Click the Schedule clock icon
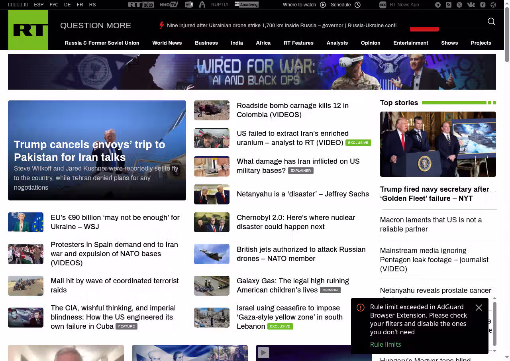Screen dimensions: 510x361 click(x=357, y=5)
